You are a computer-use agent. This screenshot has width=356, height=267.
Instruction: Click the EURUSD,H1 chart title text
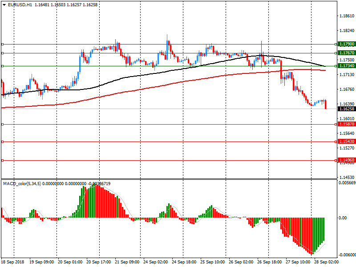pos(20,5)
